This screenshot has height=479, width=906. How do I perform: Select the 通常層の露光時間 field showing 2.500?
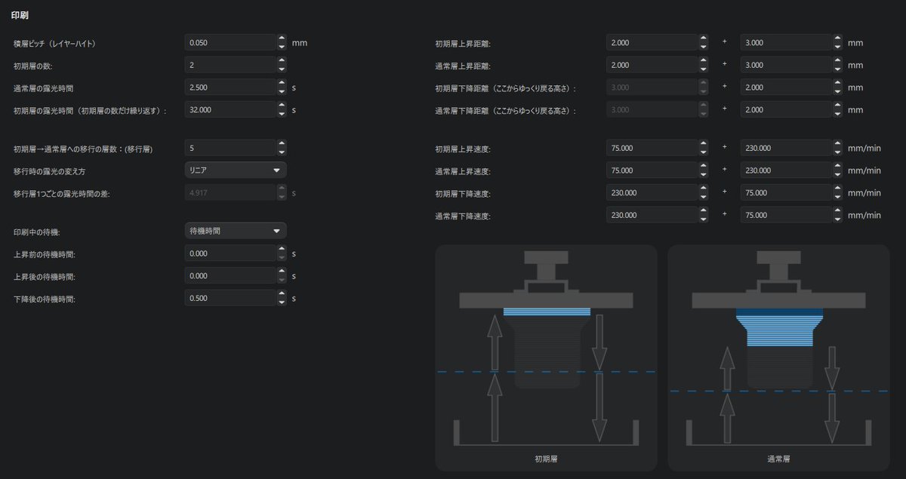click(x=230, y=88)
